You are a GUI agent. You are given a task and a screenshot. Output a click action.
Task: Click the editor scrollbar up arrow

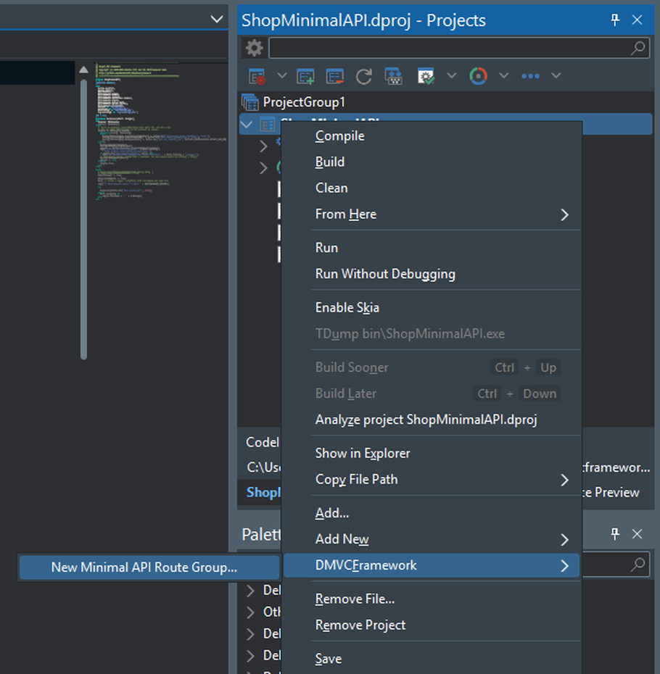pyautogui.click(x=83, y=70)
